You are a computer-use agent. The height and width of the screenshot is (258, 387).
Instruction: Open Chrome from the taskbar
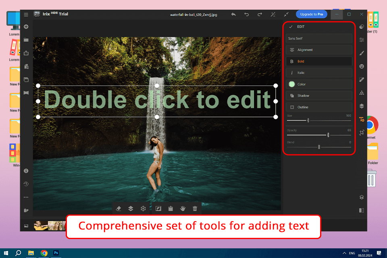point(44,253)
